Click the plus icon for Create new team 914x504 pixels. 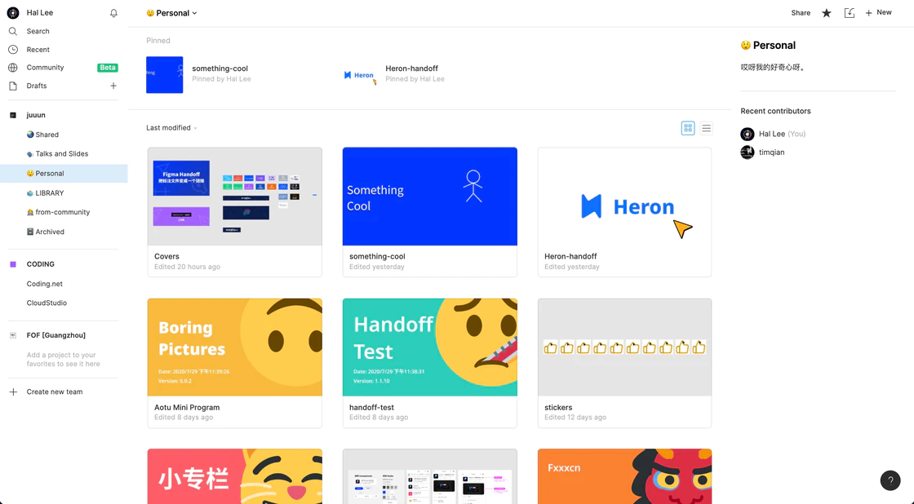pyautogui.click(x=13, y=392)
